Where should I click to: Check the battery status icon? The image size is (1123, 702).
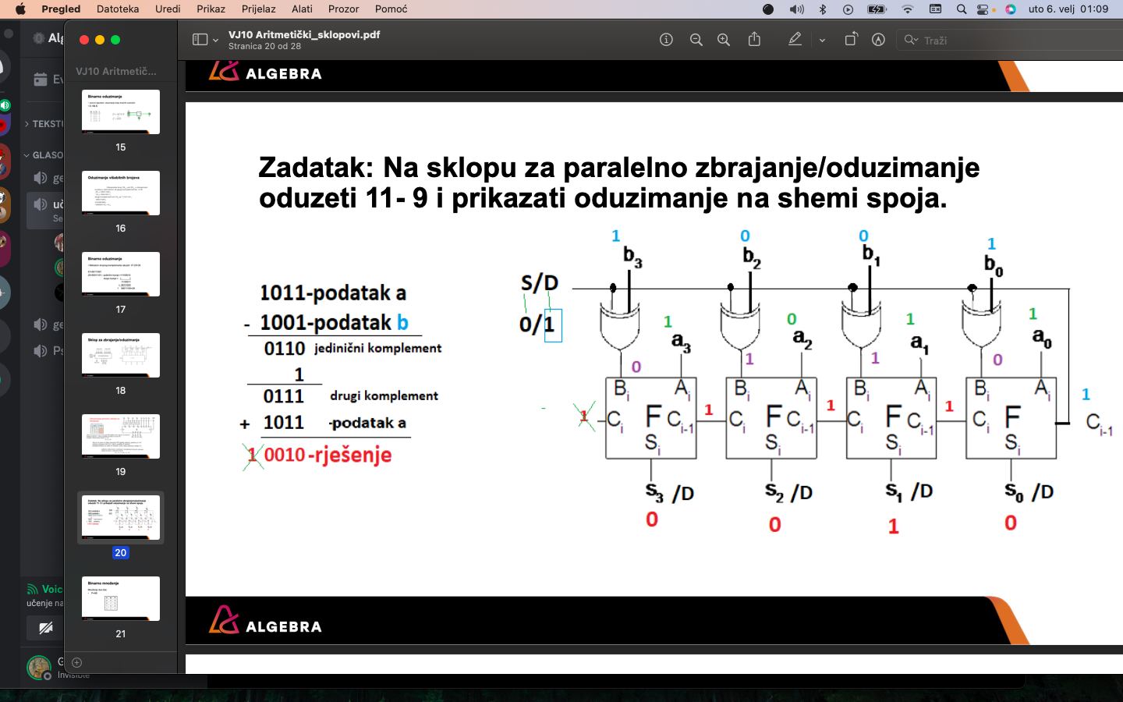[x=877, y=9]
